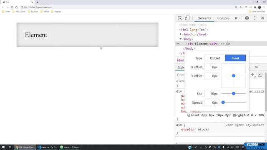Screen dimensions: 267x150
Task: Collapse the body element node
Action: [x=181, y=39]
